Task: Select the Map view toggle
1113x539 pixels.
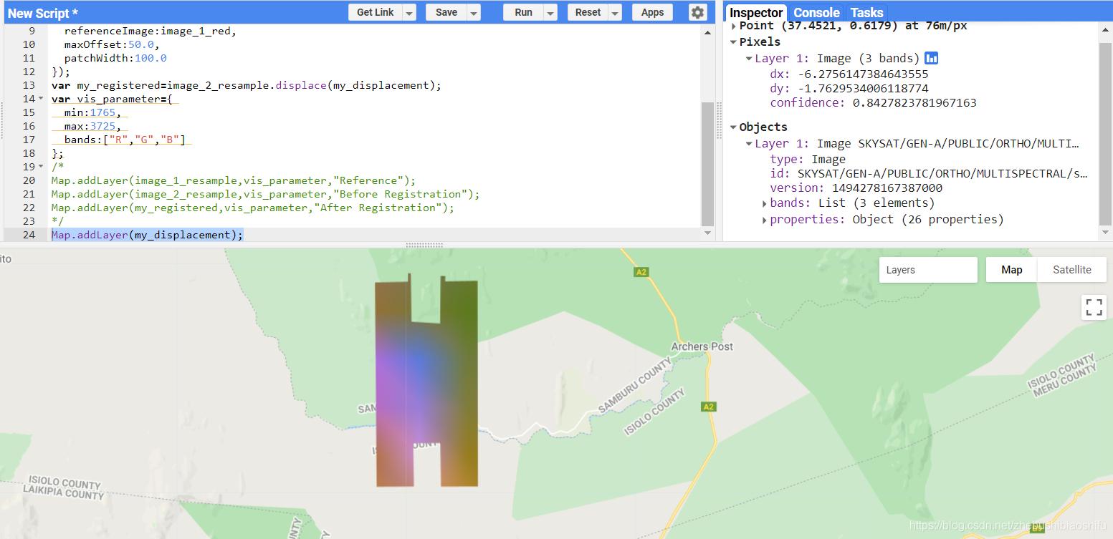Action: click(1011, 269)
